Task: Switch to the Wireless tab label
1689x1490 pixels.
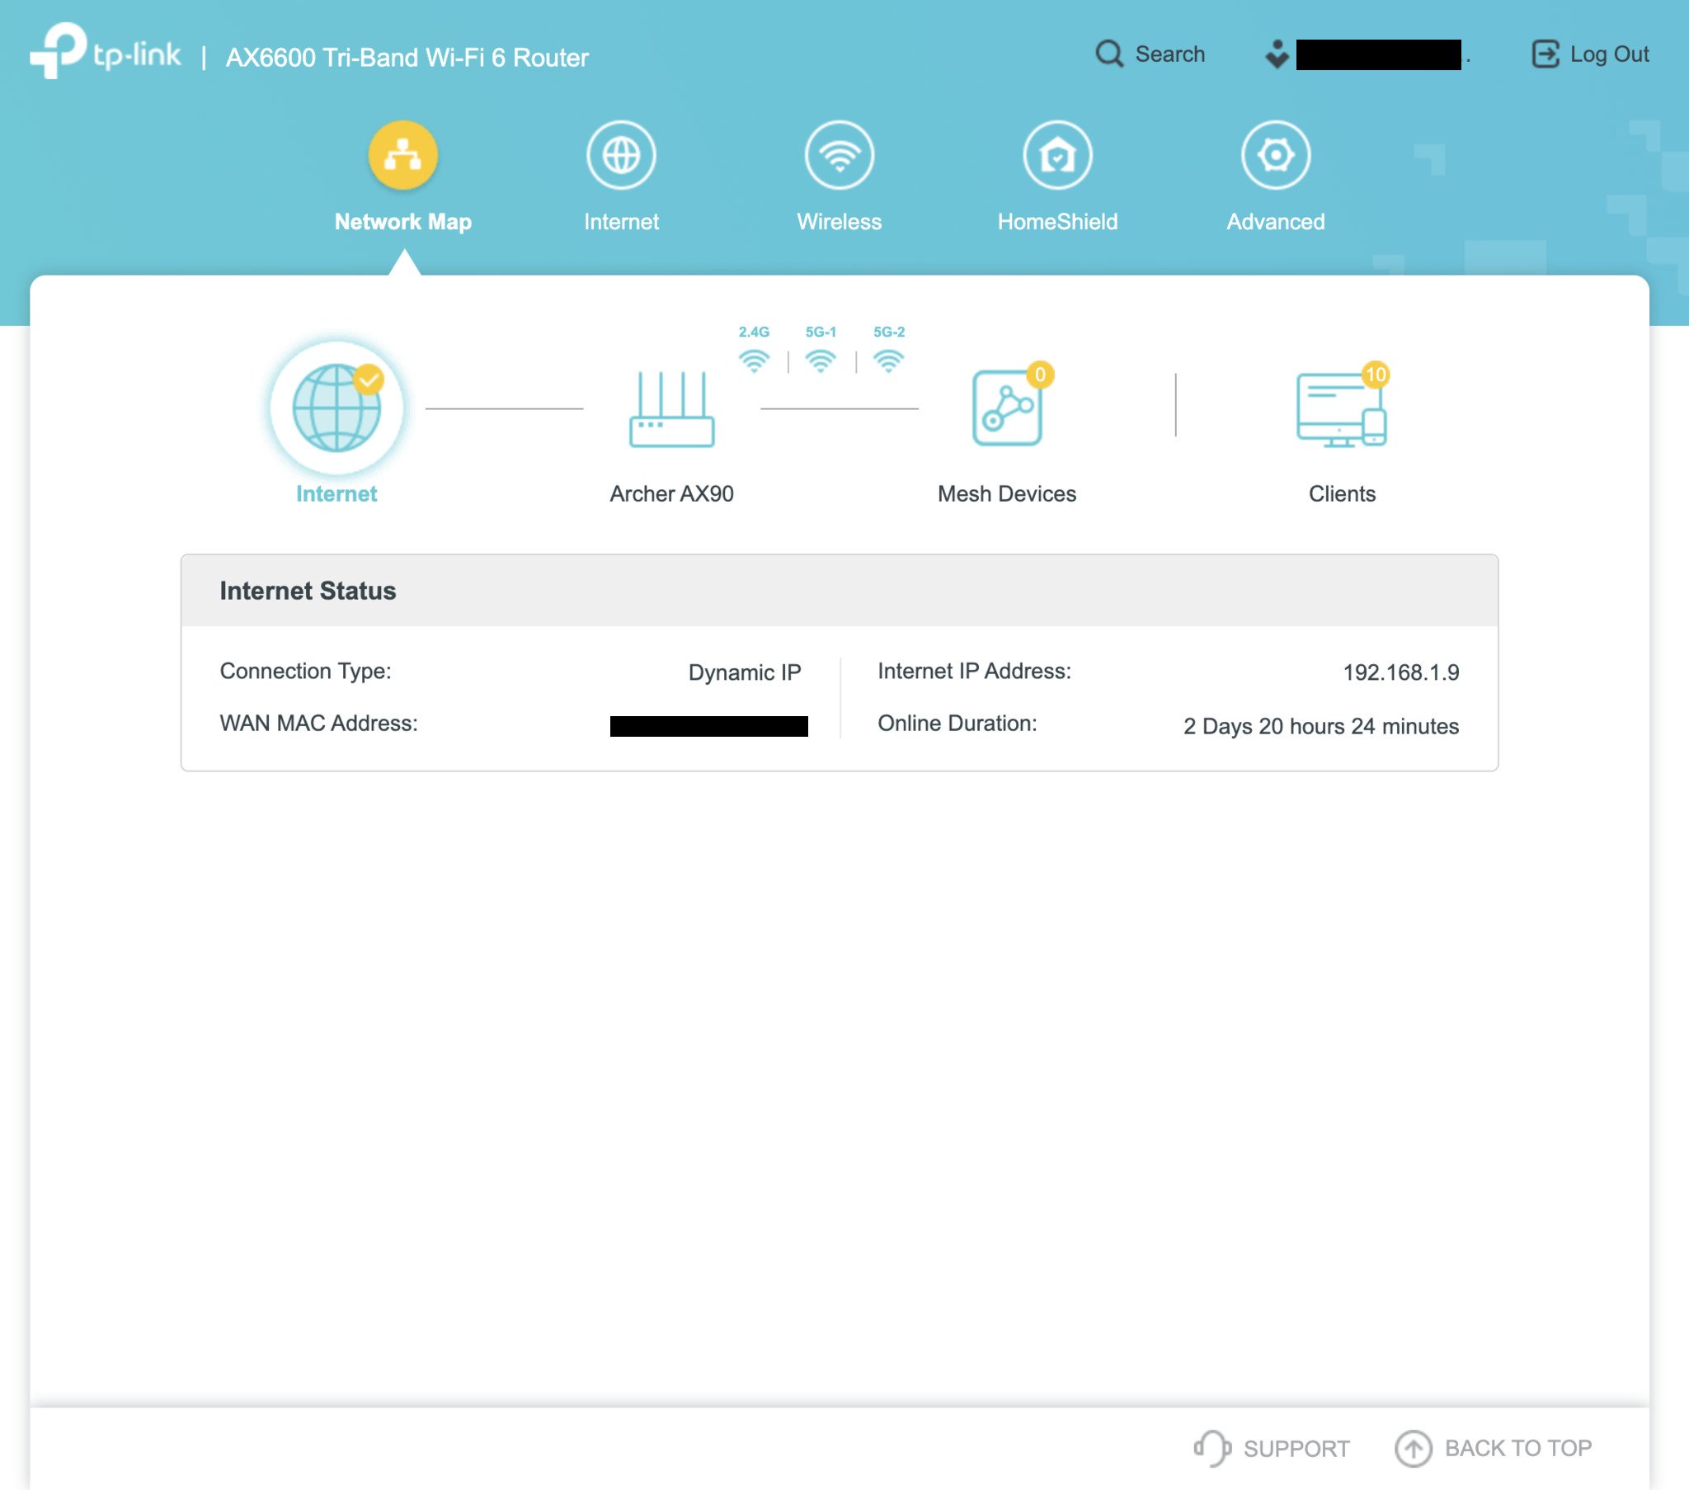Action: pos(839,222)
